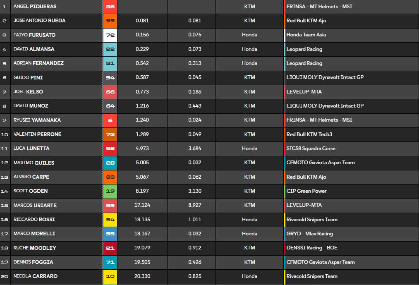Click rider name Scott Ogden

[30, 191]
